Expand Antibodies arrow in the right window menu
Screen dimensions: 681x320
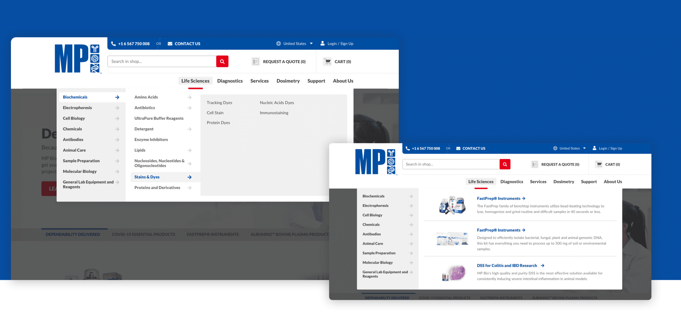411,234
